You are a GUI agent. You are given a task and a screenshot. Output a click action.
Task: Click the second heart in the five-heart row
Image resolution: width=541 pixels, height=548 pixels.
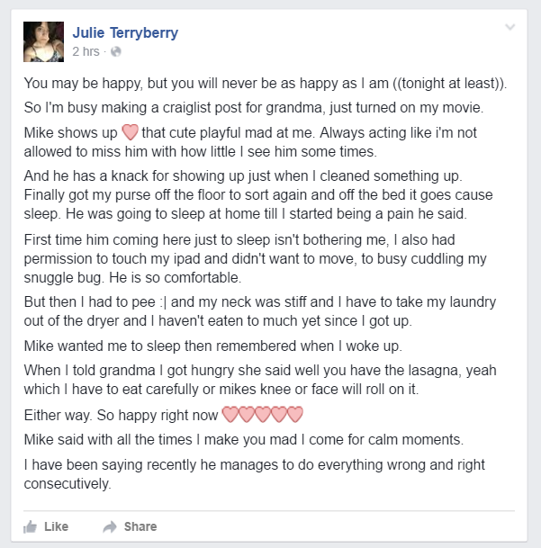(x=246, y=415)
